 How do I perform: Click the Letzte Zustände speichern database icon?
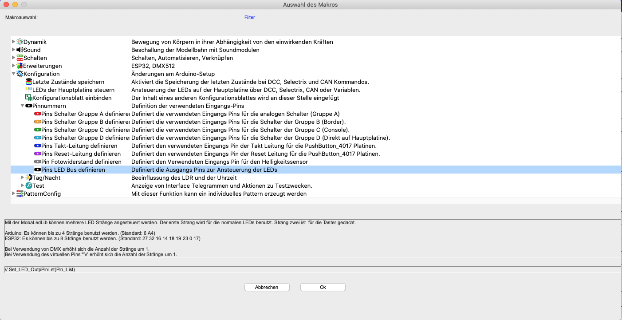tap(29, 82)
